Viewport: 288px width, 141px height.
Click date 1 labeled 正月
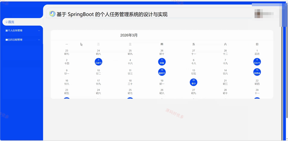(x=257, y=52)
